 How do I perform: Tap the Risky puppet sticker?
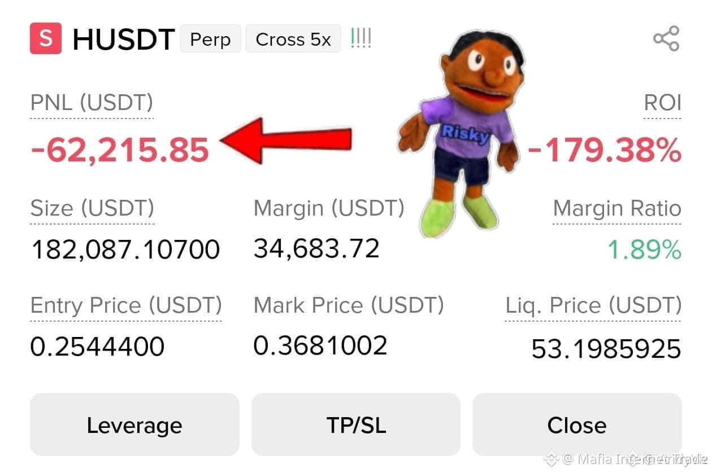pos(461,130)
